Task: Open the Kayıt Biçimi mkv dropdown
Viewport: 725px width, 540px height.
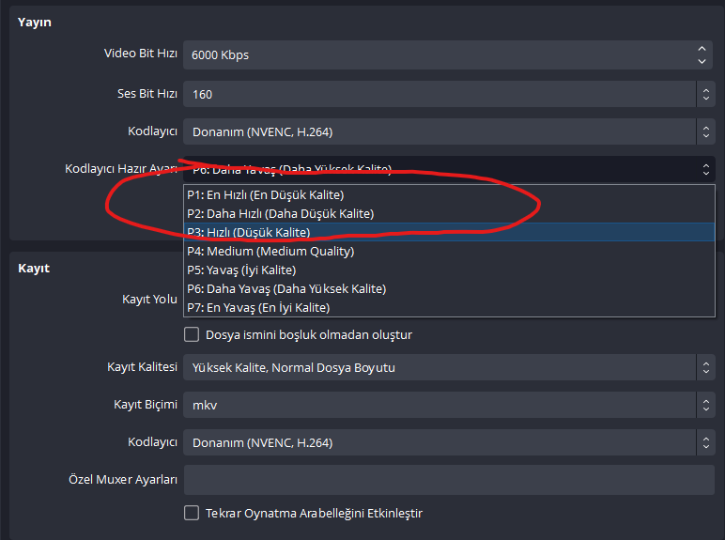Action: coord(704,405)
